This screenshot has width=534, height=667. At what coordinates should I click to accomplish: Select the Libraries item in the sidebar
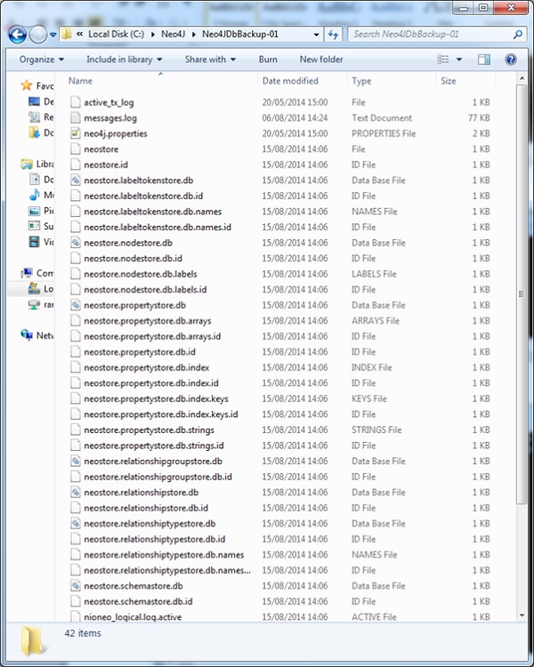click(x=37, y=164)
